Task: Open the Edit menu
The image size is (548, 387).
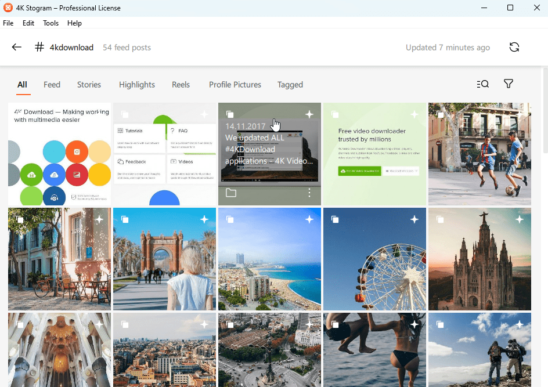Action: [x=28, y=23]
